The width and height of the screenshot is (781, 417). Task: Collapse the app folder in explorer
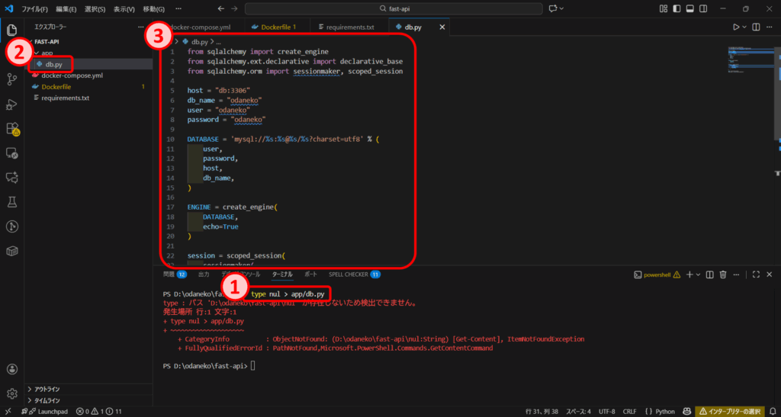(x=47, y=53)
